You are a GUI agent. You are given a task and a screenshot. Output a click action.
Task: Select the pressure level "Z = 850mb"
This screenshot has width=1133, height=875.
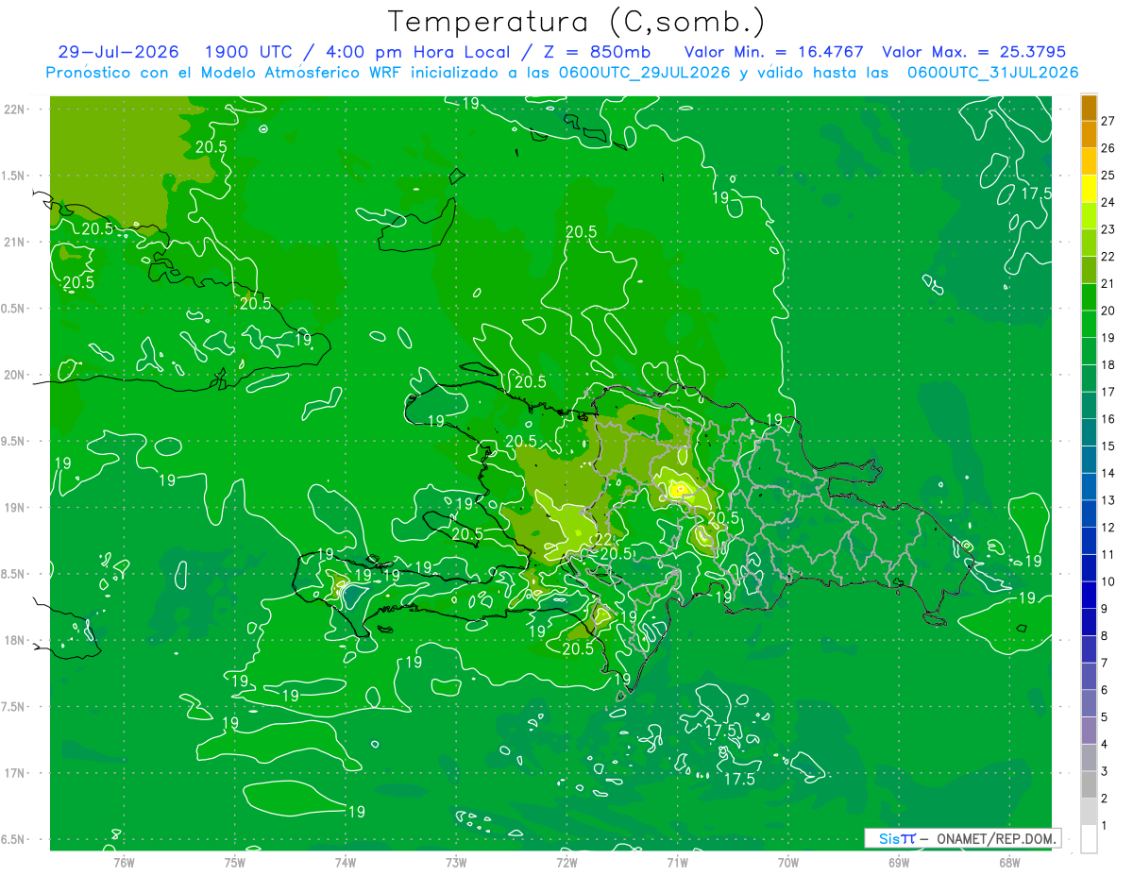click(597, 52)
